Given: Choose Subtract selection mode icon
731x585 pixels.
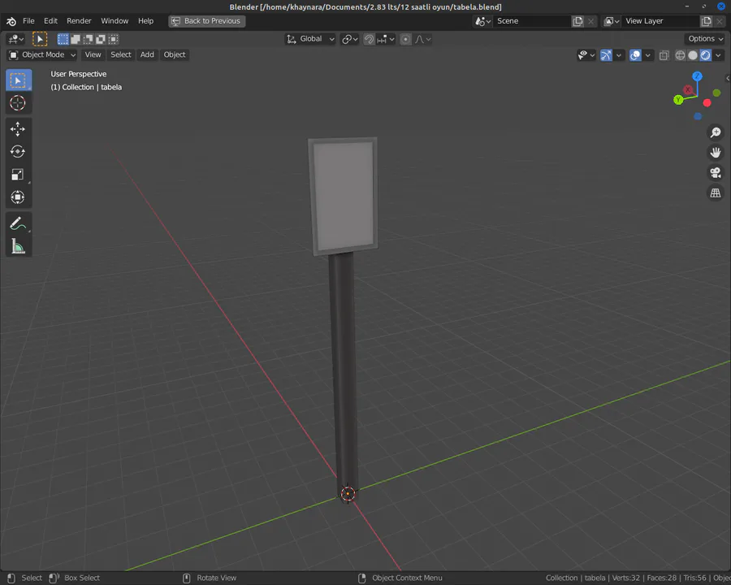Looking at the screenshot, I should [88, 39].
